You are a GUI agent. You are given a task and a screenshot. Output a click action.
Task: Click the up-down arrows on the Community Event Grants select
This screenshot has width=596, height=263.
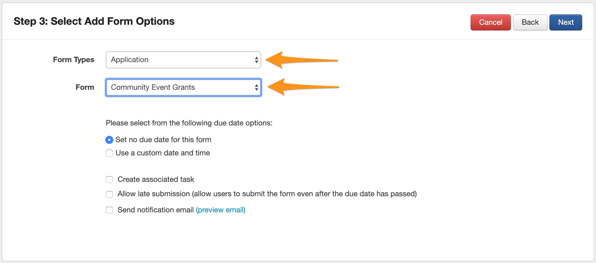(x=256, y=87)
